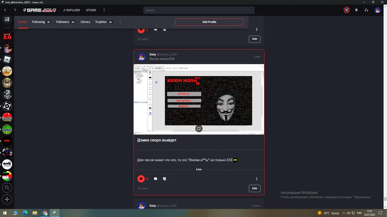Switch to the Library tab
This screenshot has width=387, height=217.
pyautogui.click(x=85, y=22)
